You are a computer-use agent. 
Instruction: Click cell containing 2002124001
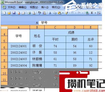[19, 46]
